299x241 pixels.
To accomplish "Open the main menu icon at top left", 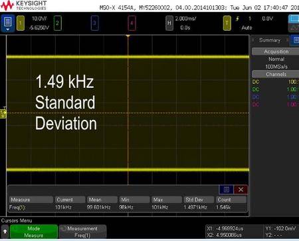I will point(8,23).
